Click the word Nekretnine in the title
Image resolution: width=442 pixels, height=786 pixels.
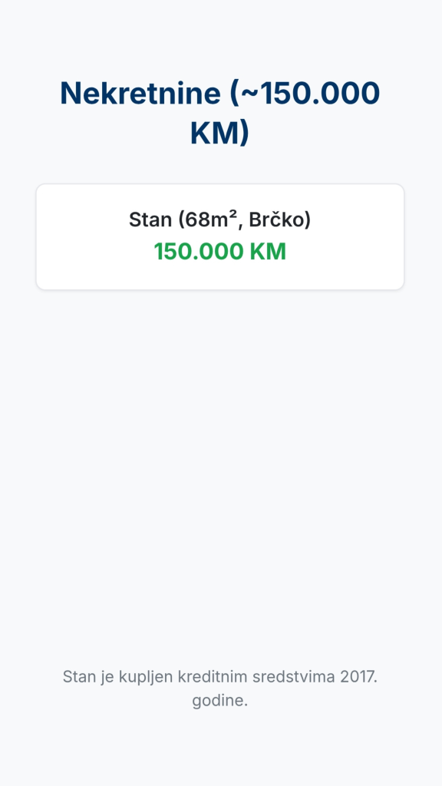140,93
